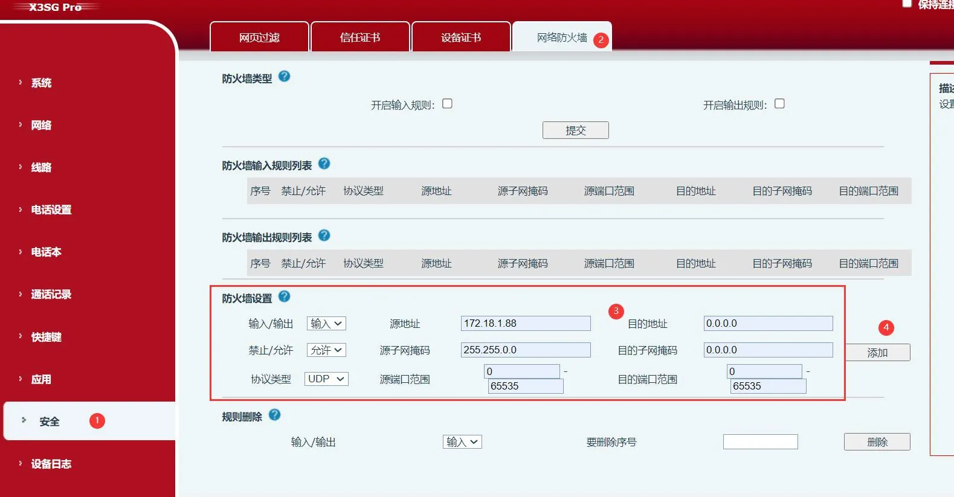Show help for 规则删除 section
954x497 pixels.
tap(274, 415)
